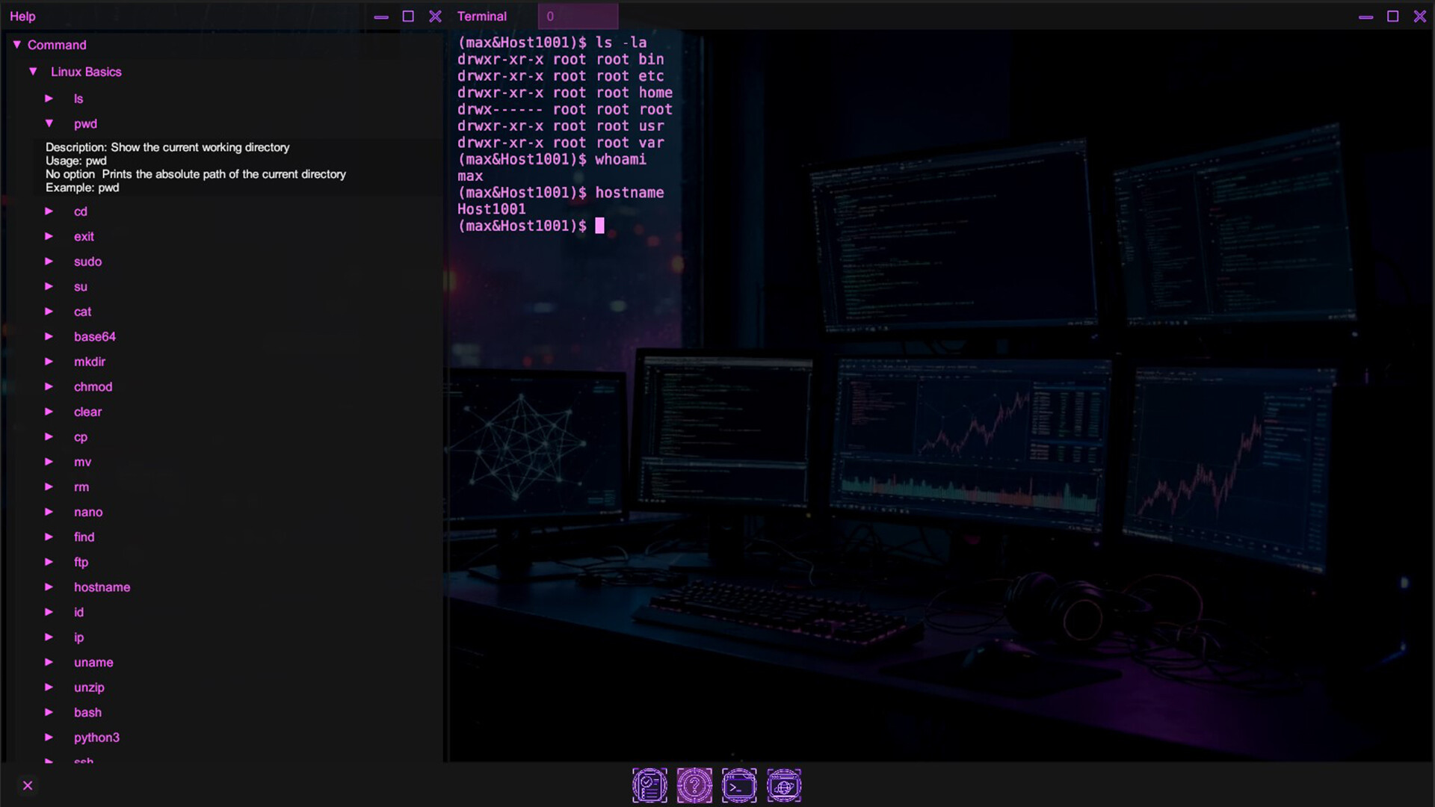Minimize the Help window
This screenshot has width=1435, height=807.
[381, 16]
